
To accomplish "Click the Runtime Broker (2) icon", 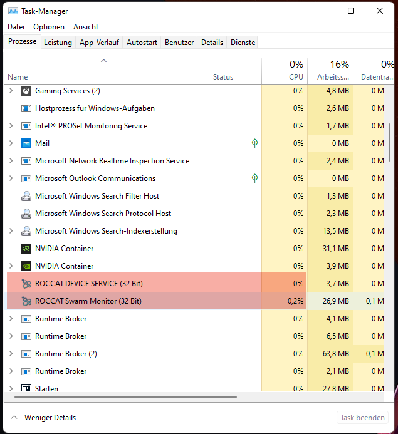I will pos(26,354).
